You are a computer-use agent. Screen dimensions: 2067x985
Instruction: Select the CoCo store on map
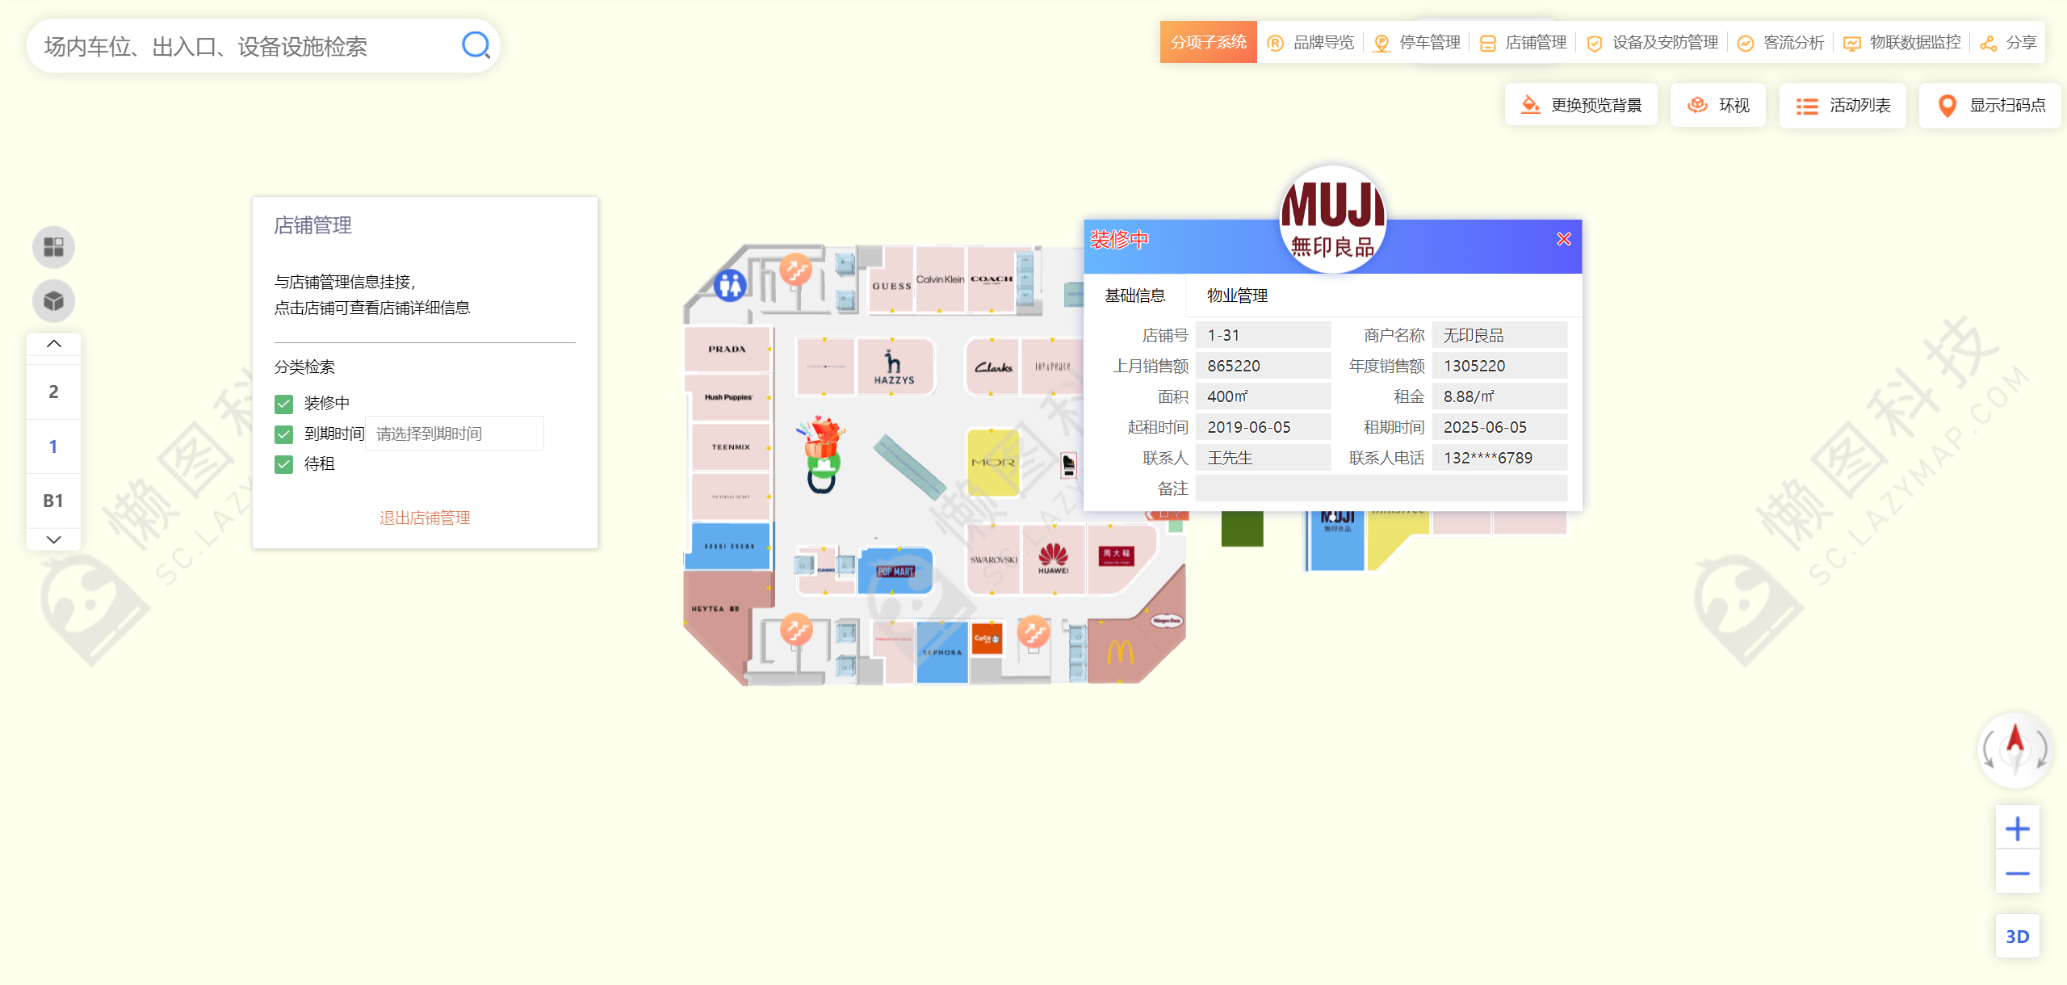(x=987, y=639)
